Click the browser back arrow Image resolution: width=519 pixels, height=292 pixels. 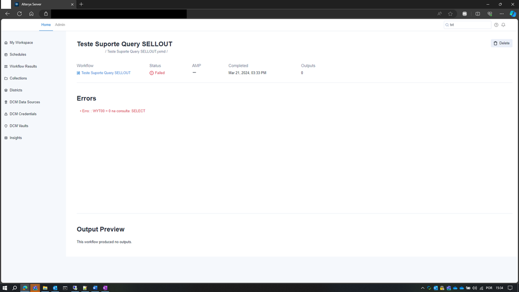pos(7,14)
